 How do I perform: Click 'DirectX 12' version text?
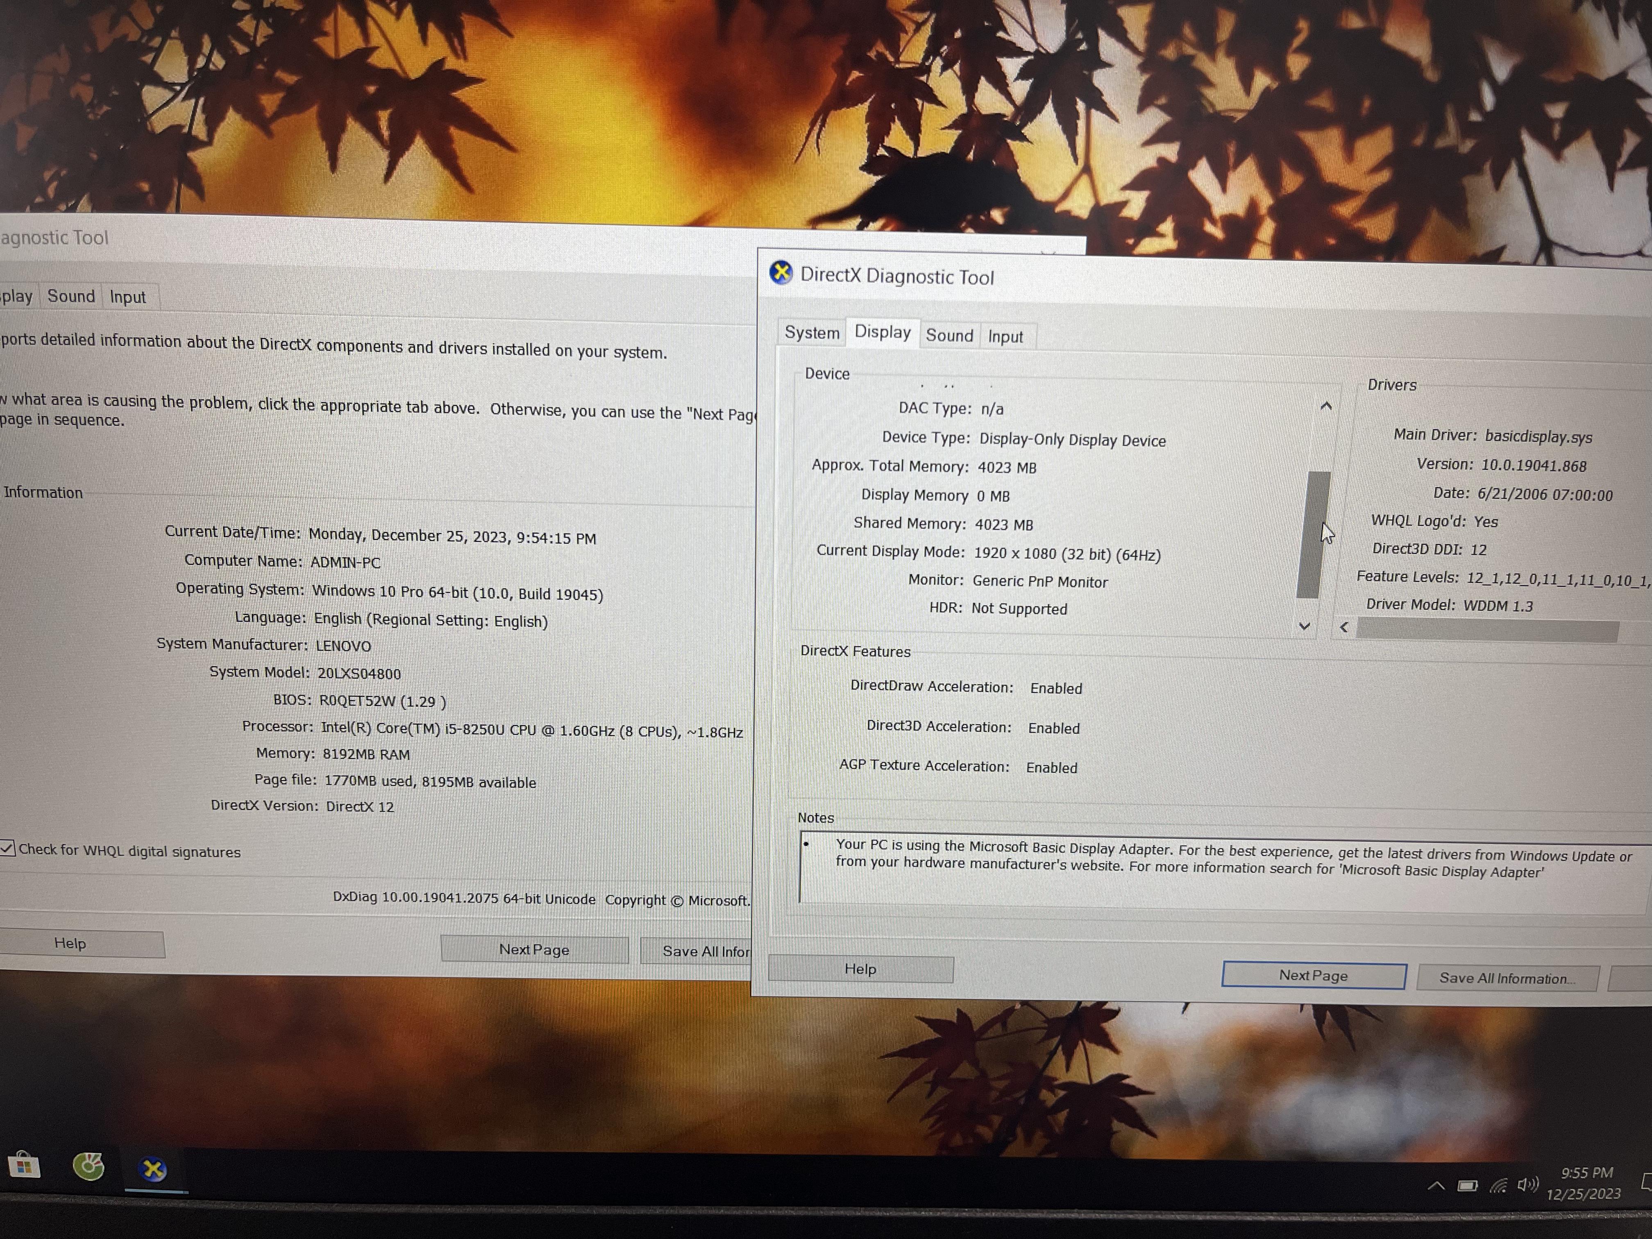[x=359, y=807]
